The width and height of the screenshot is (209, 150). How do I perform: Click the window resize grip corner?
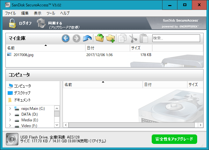point(202,146)
